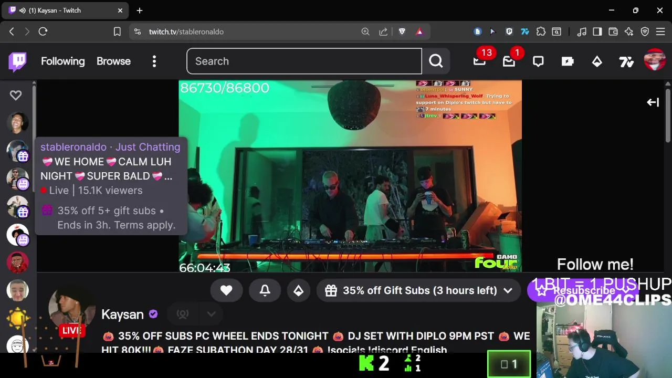
Task: Open the zoom magnifier in address bar
Action: point(365,31)
